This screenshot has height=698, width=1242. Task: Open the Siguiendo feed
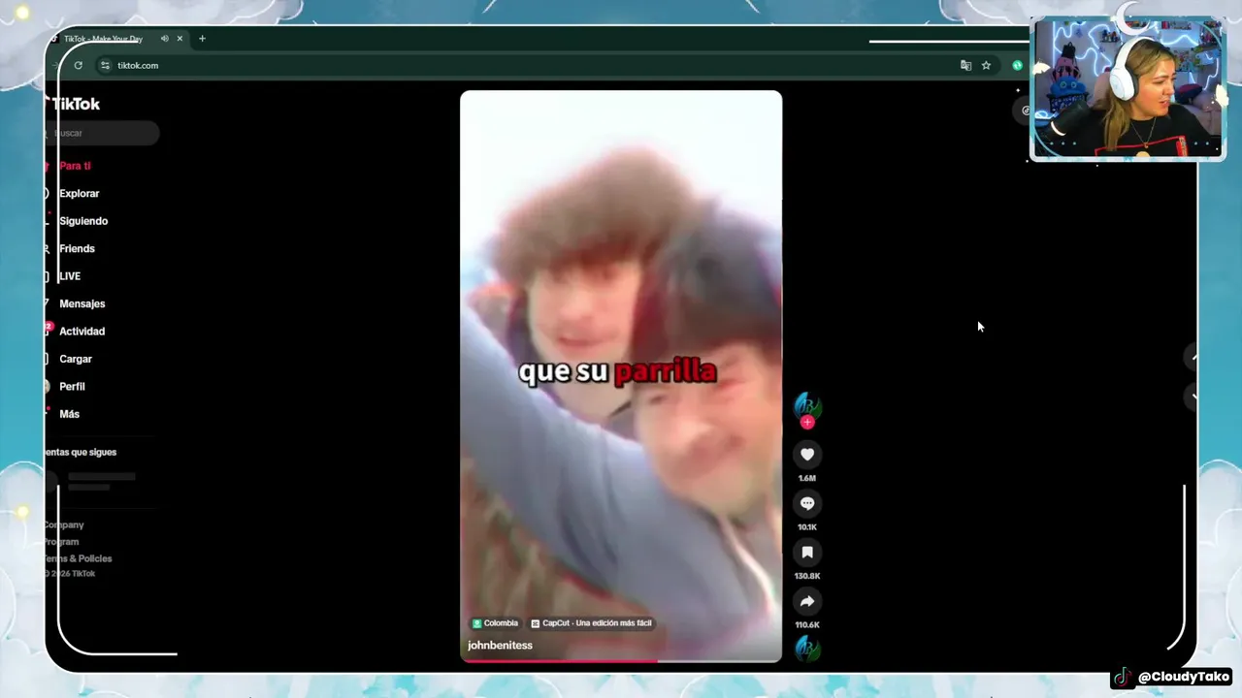(83, 221)
